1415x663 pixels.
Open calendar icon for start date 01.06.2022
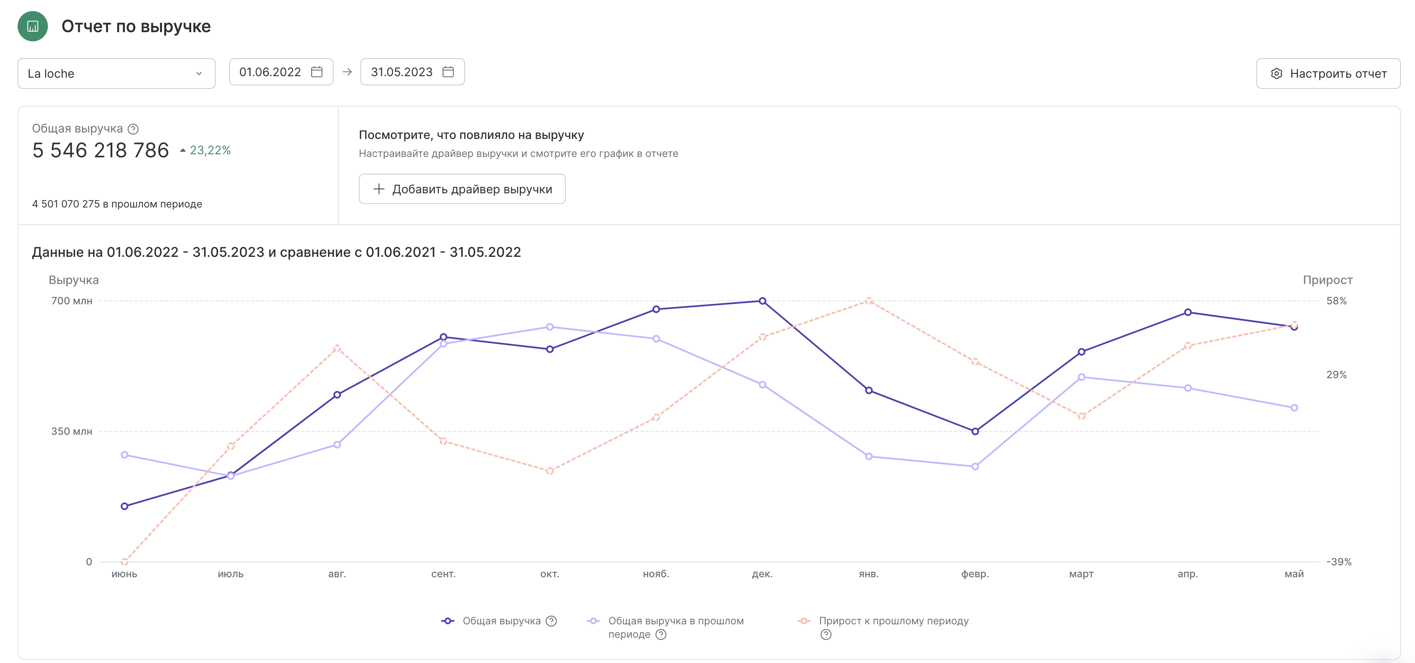(x=317, y=72)
